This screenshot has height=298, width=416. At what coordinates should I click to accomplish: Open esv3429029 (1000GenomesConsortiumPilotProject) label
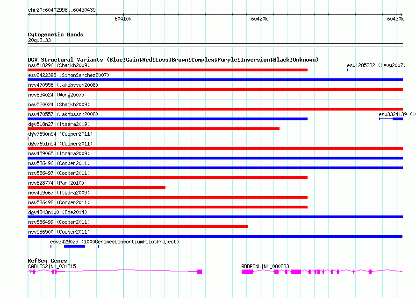(115, 242)
